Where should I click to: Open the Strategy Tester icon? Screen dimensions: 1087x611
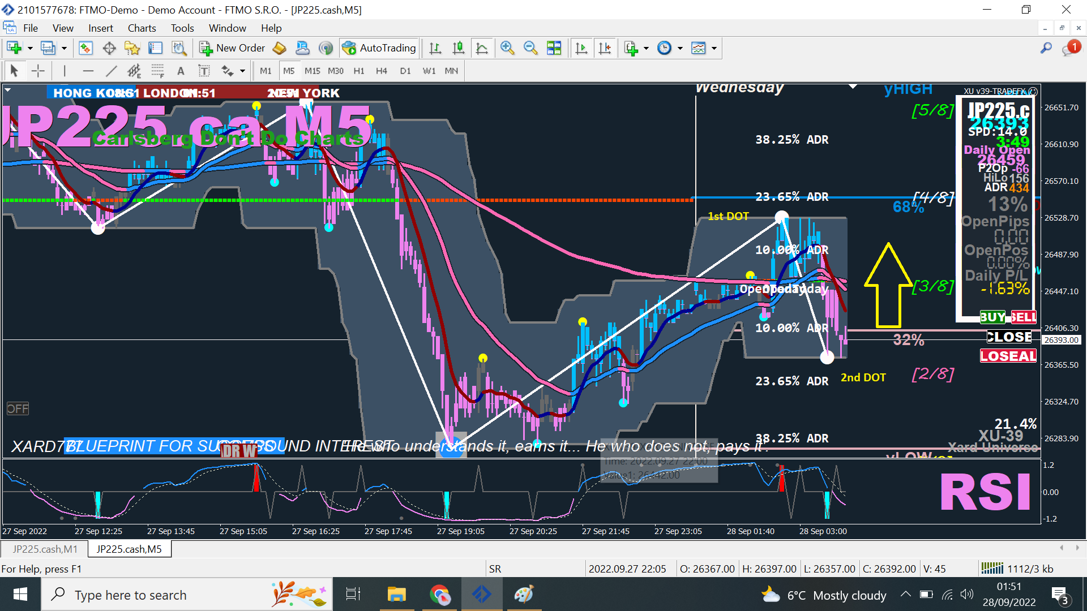(x=179, y=48)
